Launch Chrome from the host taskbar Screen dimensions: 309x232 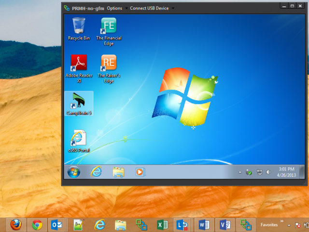(x=37, y=224)
